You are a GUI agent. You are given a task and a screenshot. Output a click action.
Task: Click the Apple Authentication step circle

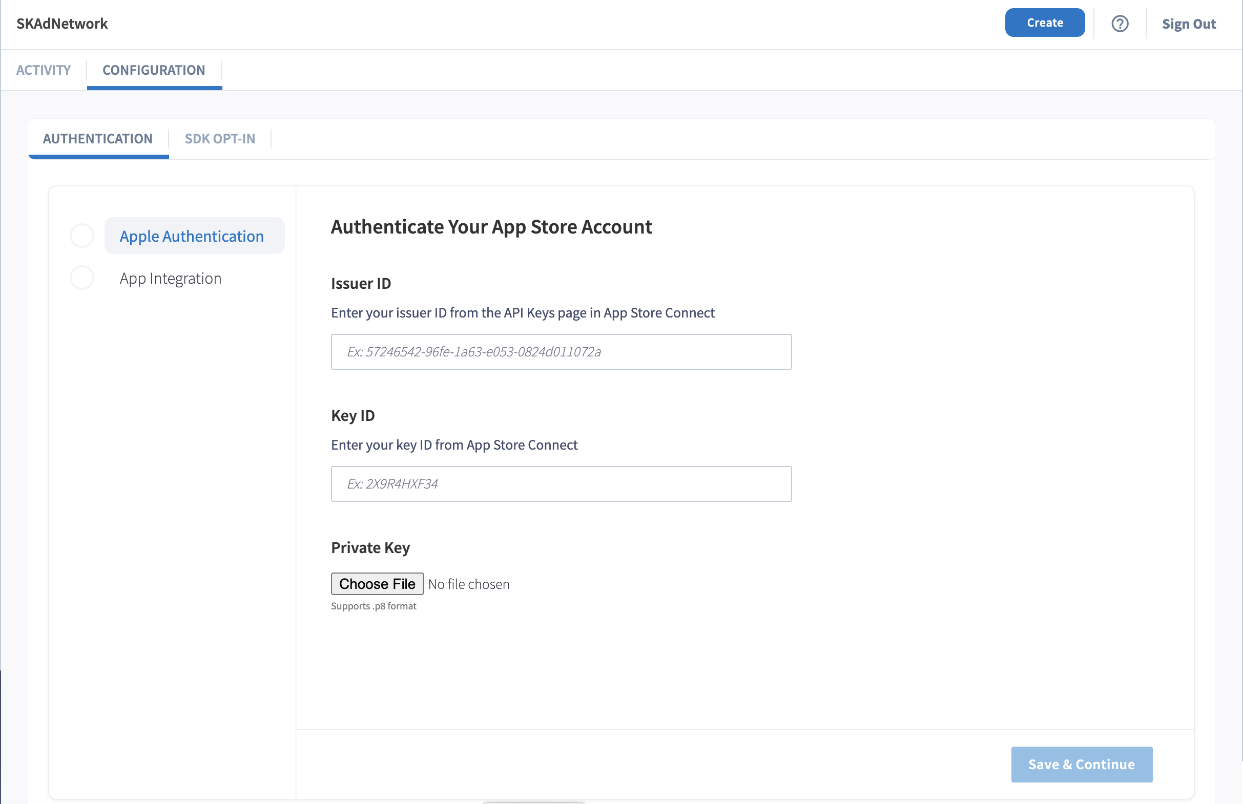(x=82, y=236)
